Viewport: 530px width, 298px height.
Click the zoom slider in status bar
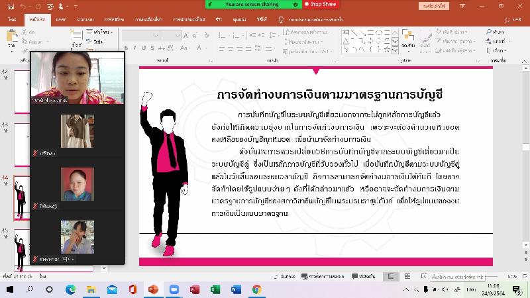click(464, 276)
